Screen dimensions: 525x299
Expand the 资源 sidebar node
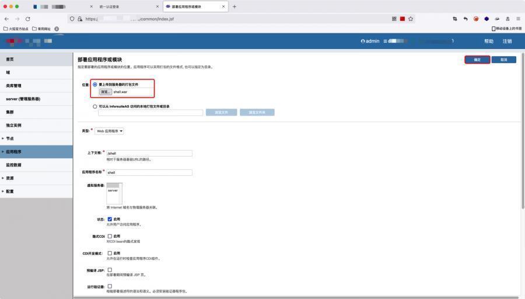(x=3, y=178)
